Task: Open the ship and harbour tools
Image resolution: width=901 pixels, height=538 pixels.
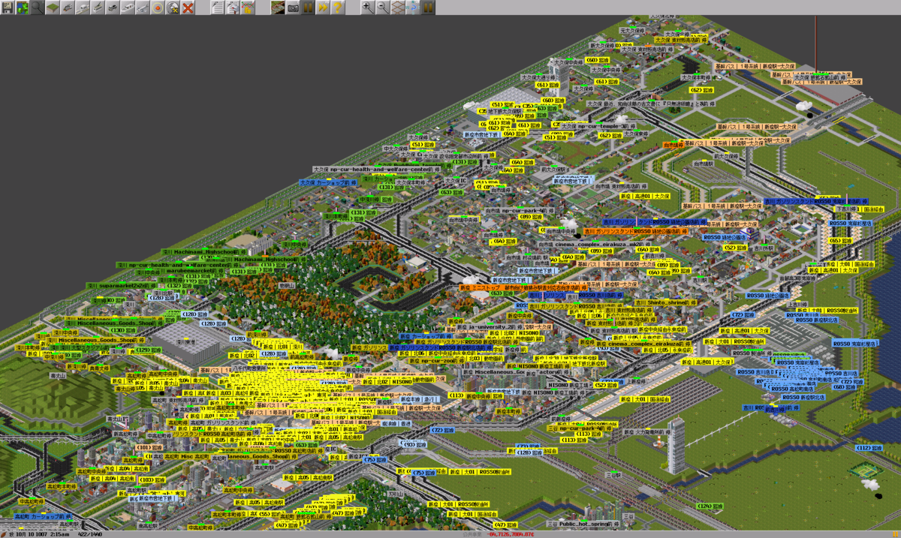Action: (128, 8)
